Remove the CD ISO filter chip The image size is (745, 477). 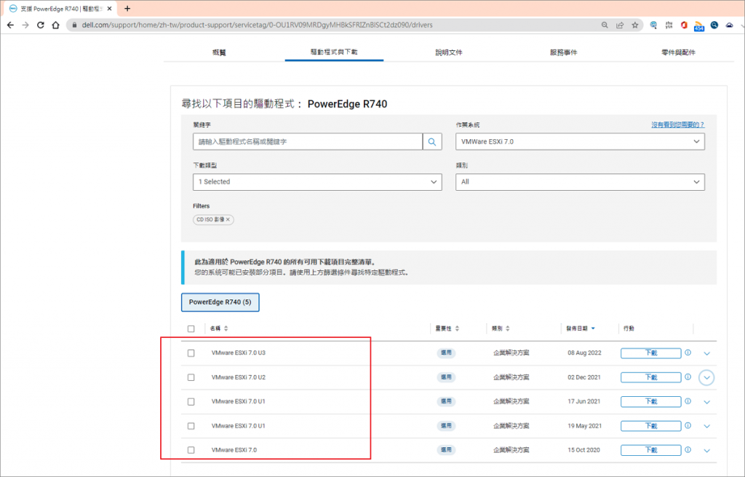pyautogui.click(x=228, y=220)
